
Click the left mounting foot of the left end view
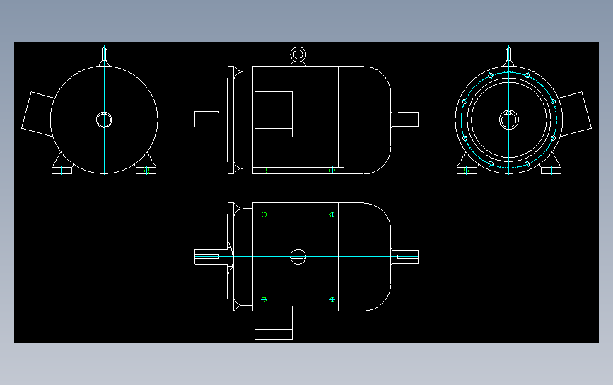click(x=62, y=170)
